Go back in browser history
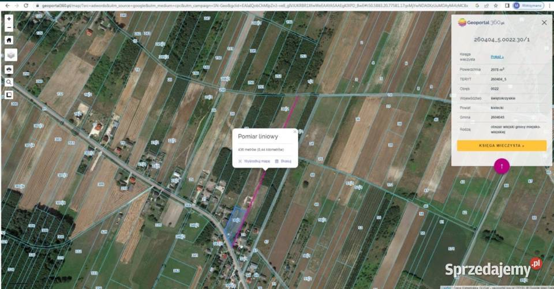 [8, 6]
